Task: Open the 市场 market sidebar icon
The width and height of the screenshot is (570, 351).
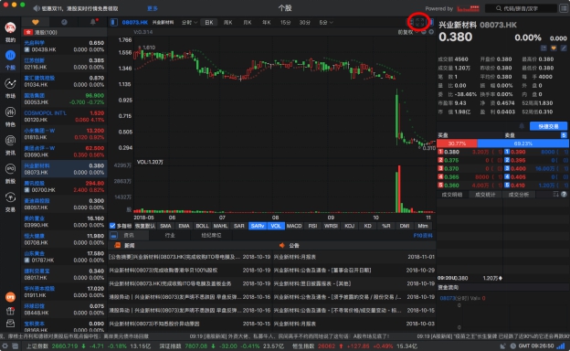Action: coord(10,84)
